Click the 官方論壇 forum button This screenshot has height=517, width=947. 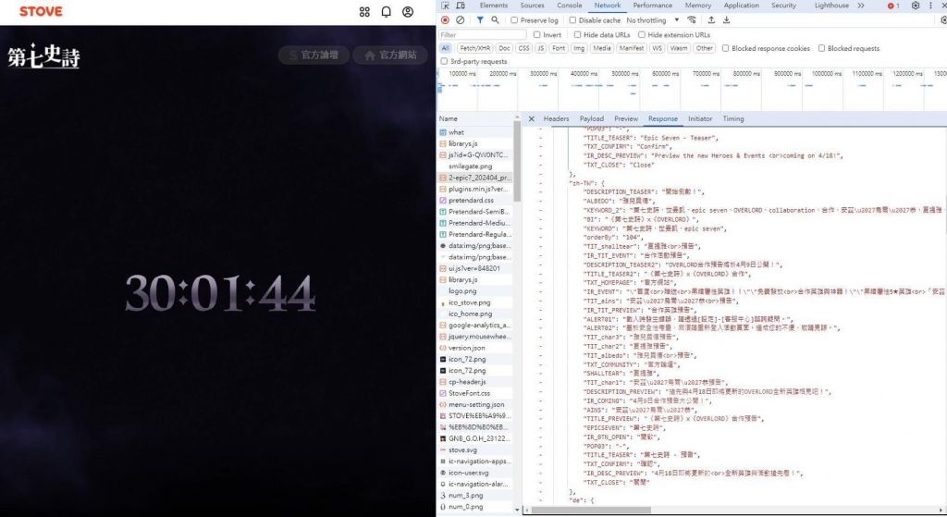(x=312, y=55)
